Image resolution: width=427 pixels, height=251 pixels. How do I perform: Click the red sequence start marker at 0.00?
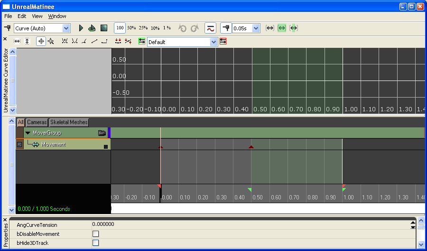coord(159,186)
